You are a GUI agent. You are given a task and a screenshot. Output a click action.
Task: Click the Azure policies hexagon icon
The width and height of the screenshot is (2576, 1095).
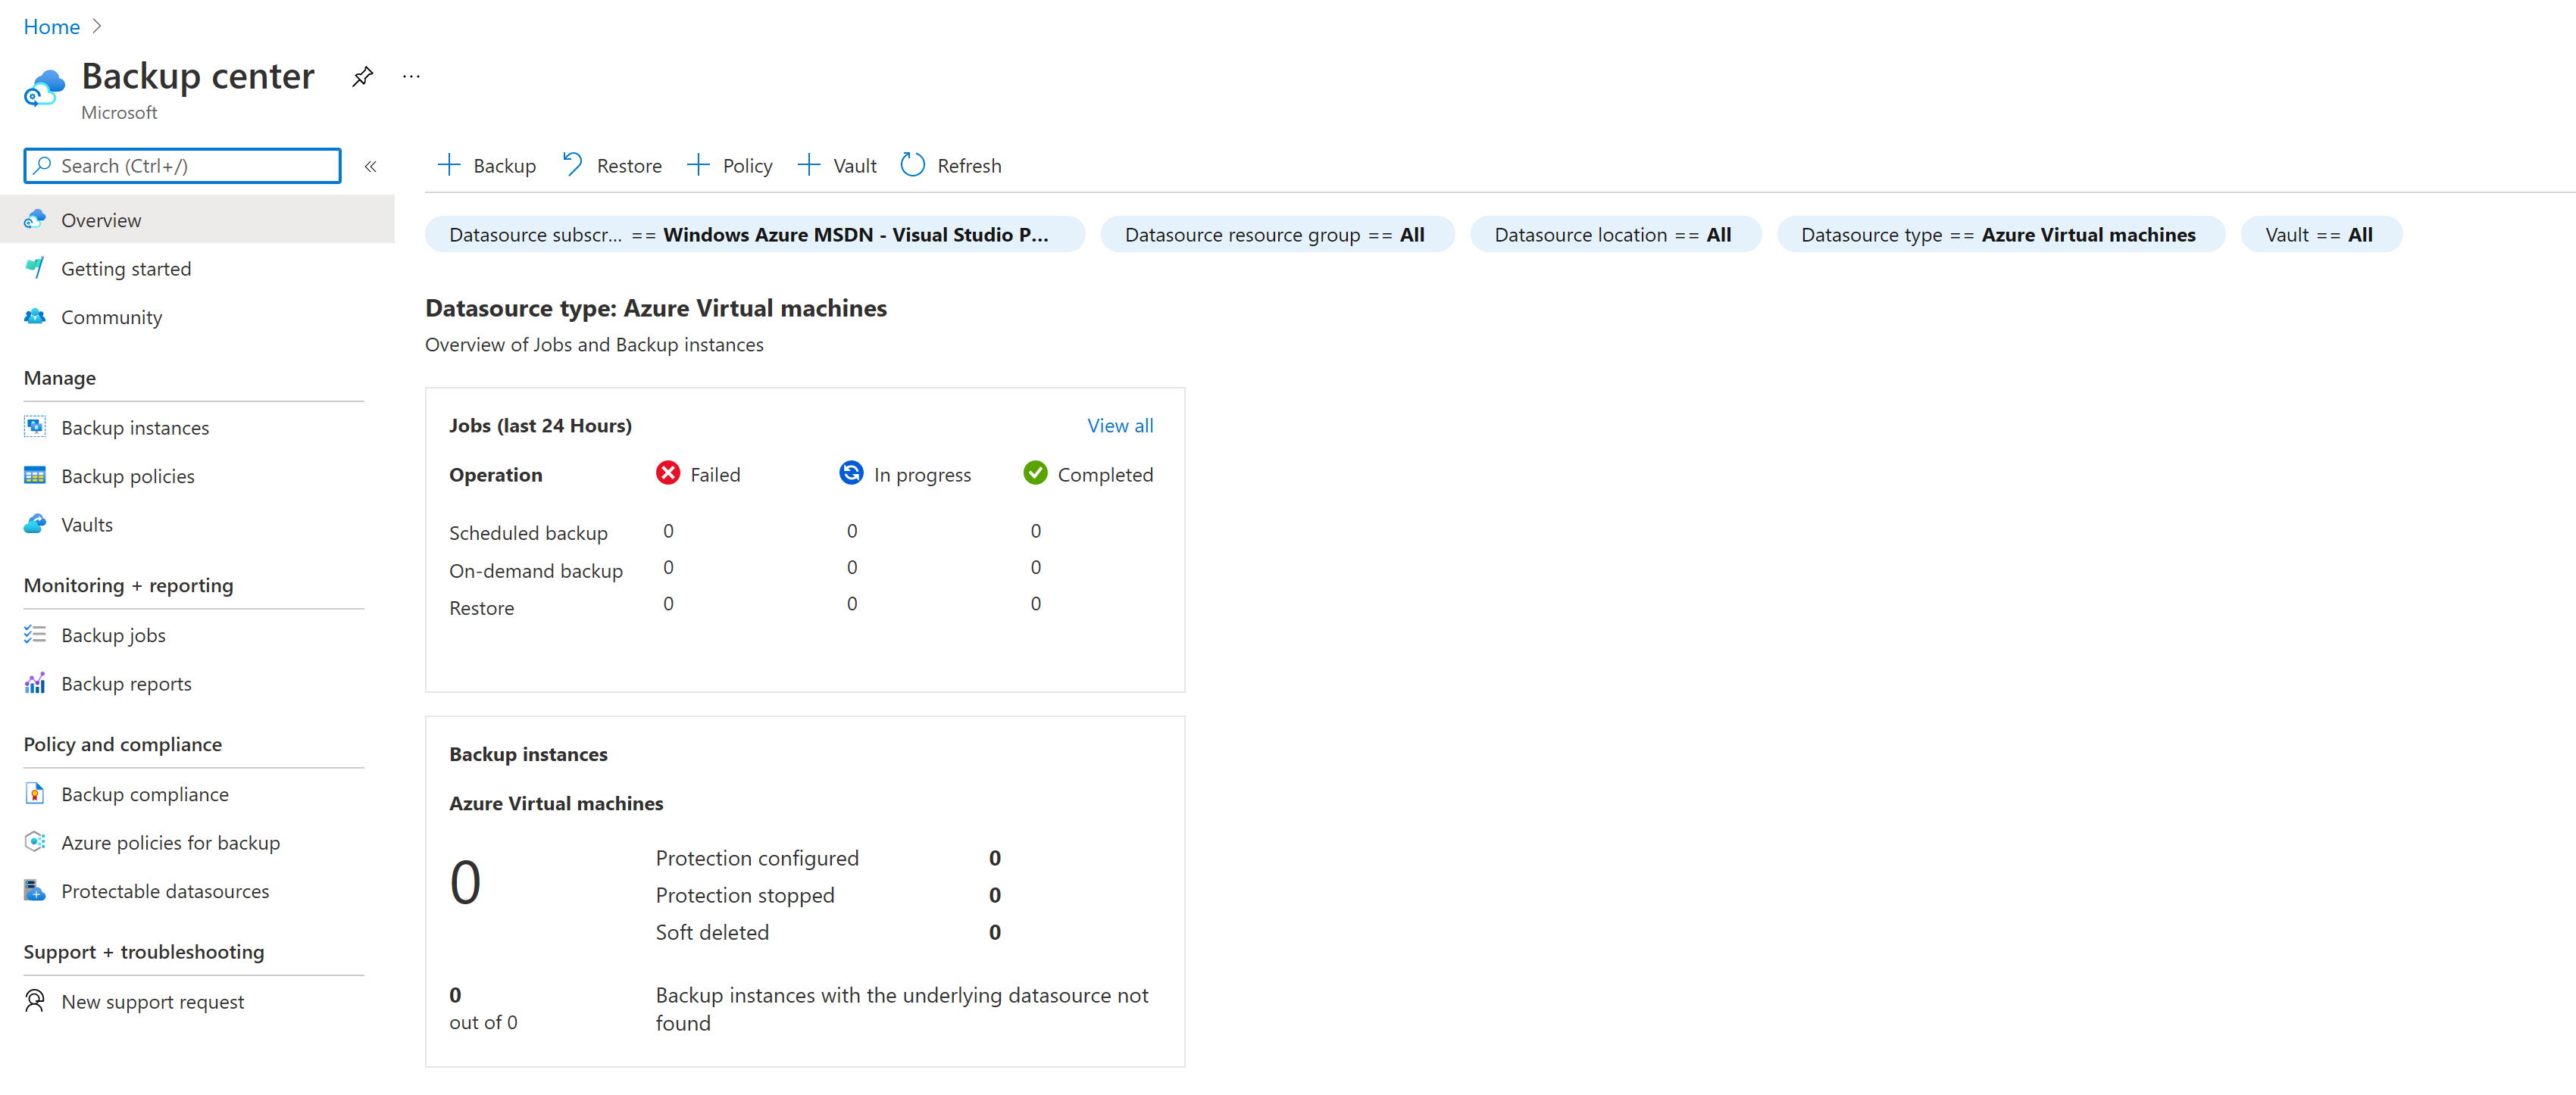[35, 842]
